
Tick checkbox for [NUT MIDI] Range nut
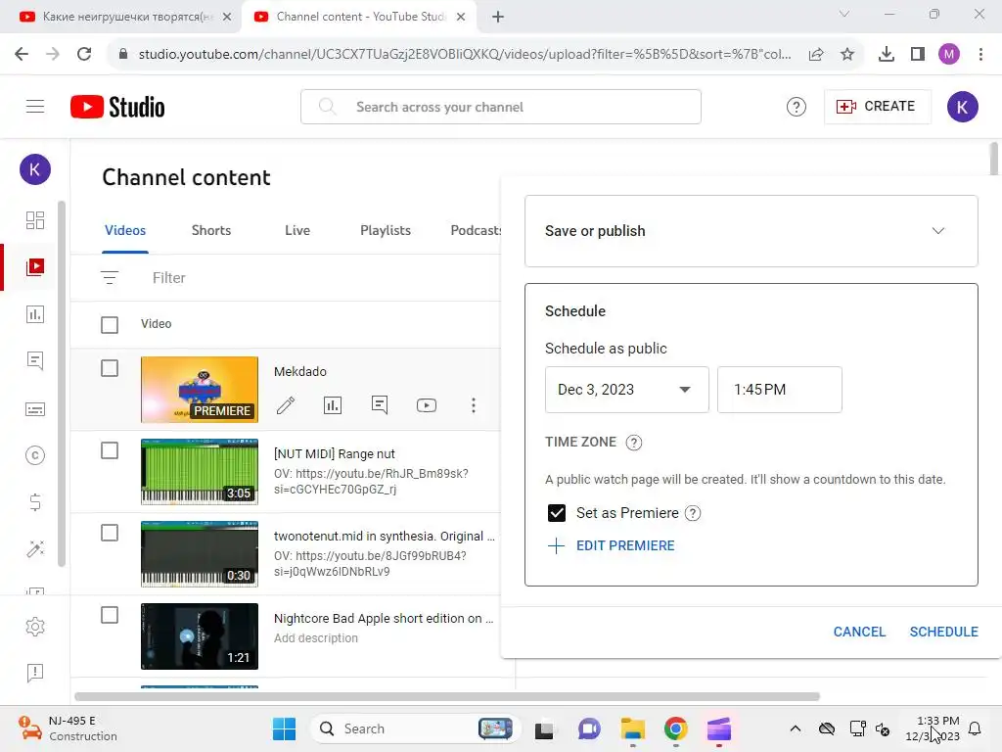pyautogui.click(x=110, y=450)
